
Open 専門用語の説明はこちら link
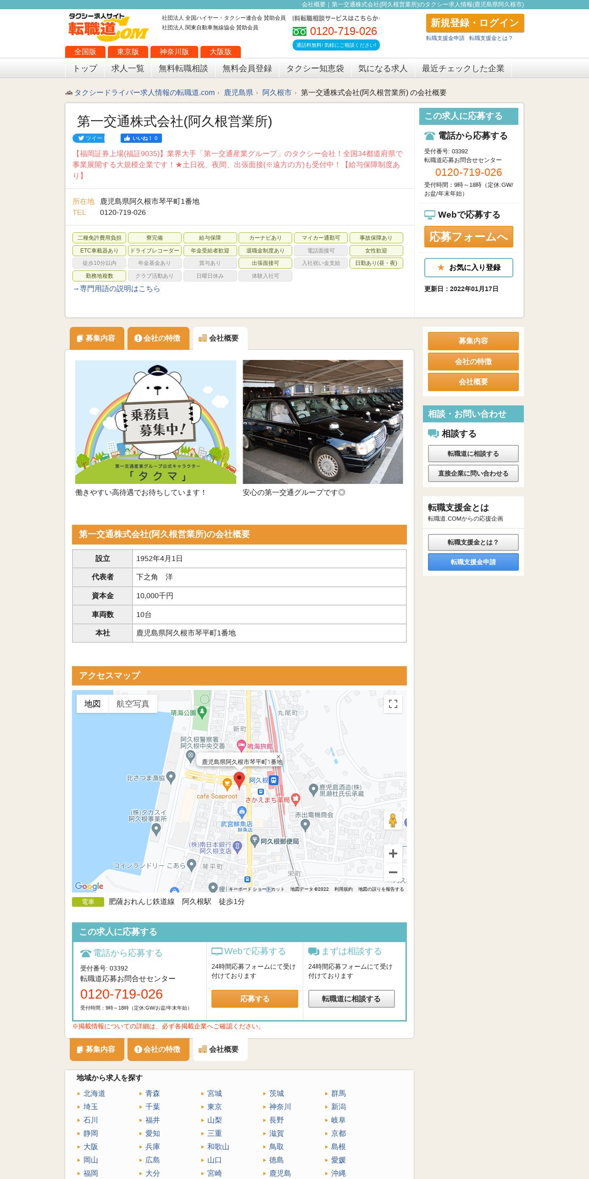(x=116, y=289)
